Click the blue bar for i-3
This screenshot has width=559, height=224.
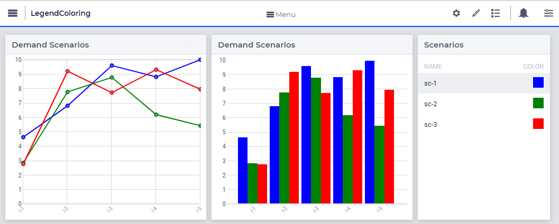tap(306, 135)
